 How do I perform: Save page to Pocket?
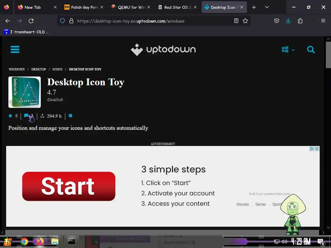(x=277, y=21)
